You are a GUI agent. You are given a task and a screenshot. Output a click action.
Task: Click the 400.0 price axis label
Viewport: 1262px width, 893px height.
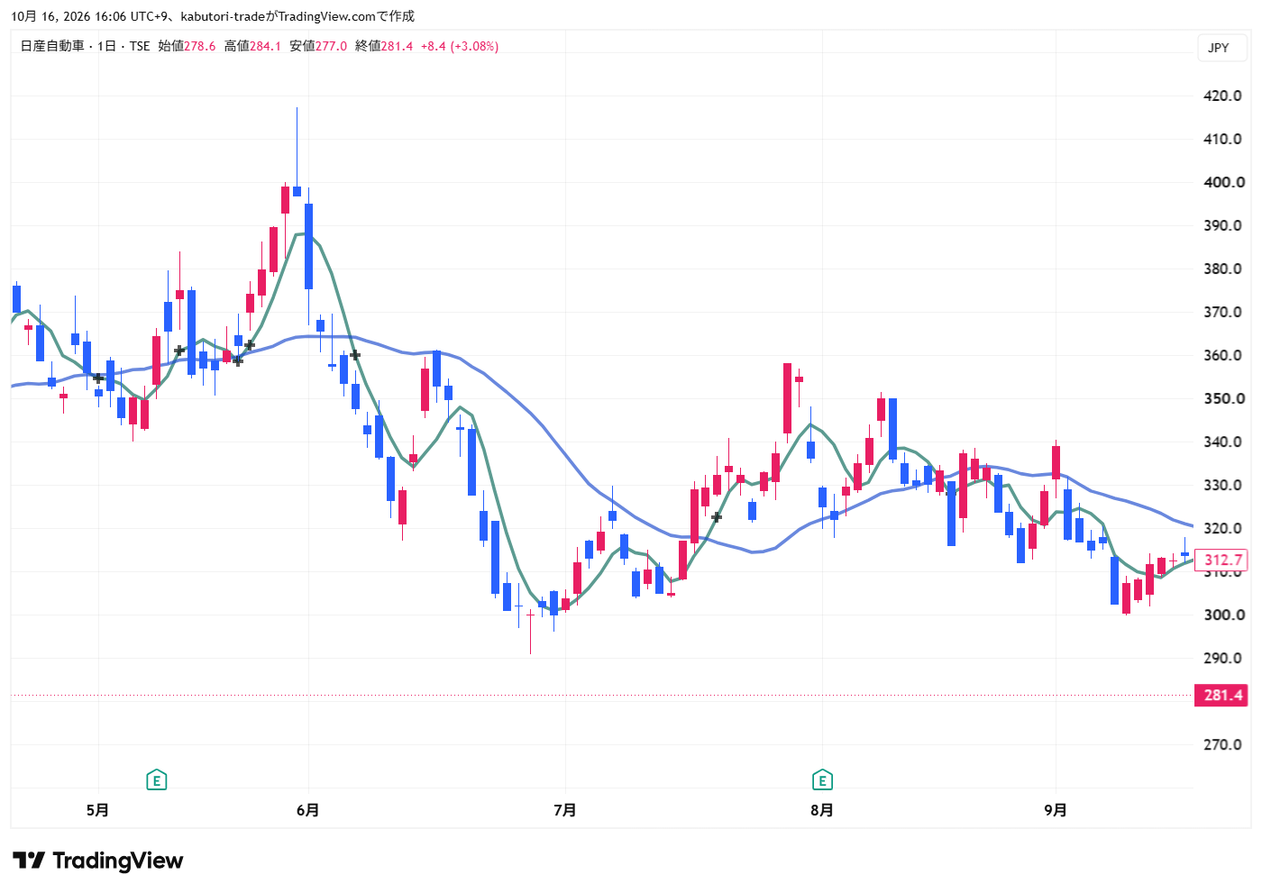(1222, 182)
